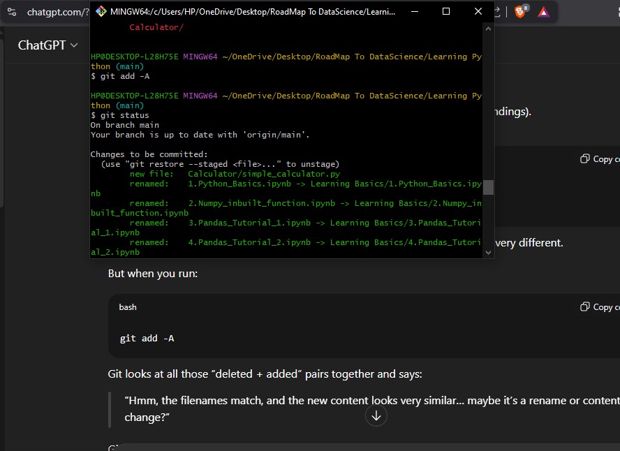This screenshot has width=620, height=451.
Task: Click the Git Bash MINGW64 window icon
Action: [x=101, y=11]
